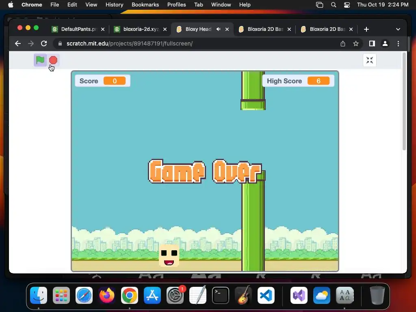
Task: Exit fullscreen mode using the shrink icon
Action: coord(370,60)
